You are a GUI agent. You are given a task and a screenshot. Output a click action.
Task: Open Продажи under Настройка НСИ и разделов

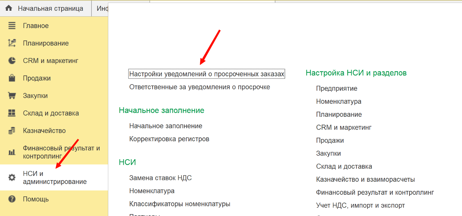point(330,140)
